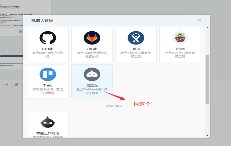
Task: Select the GitHub robot icon
Action: coord(48,38)
